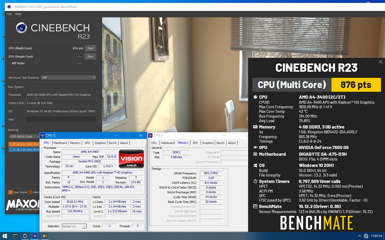Screen dimensions: 385x240
Task: Open SPD tab in second CPU-Z window
Action: (x=195, y=143)
